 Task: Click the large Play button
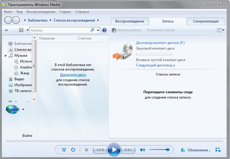114,150
